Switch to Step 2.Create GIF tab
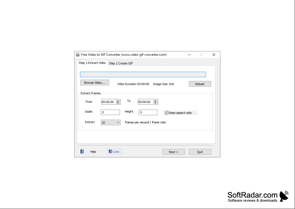The width and height of the screenshot is (295, 209). click(121, 63)
